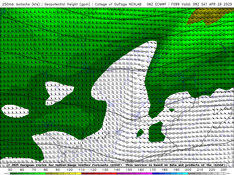Click the "90" value on the color scale

pos(58,170)
